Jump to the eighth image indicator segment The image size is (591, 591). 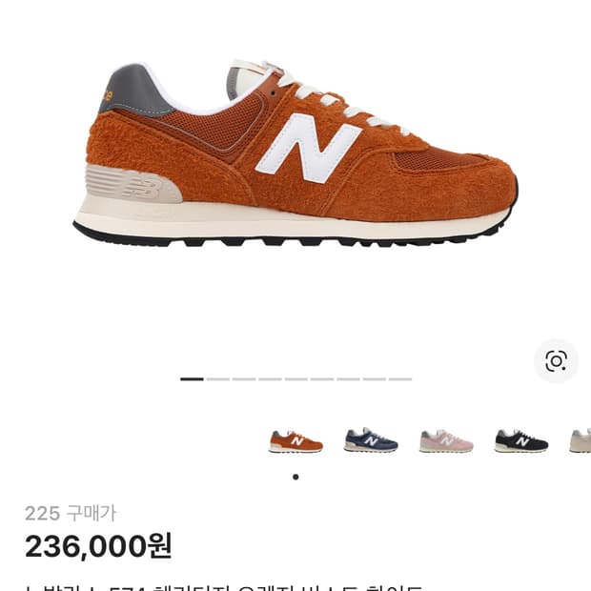click(374, 379)
